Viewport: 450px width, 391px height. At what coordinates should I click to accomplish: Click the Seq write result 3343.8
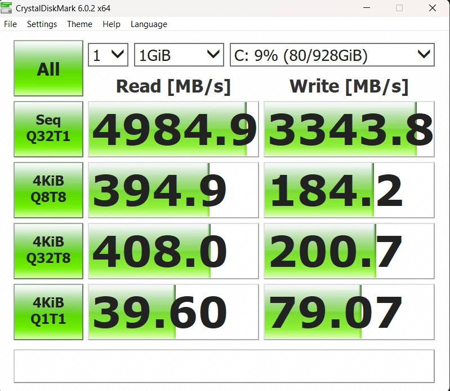coord(349,129)
